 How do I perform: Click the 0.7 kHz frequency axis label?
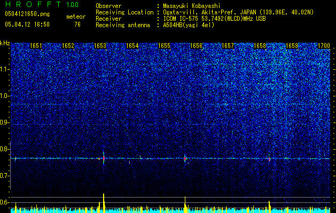4,176
